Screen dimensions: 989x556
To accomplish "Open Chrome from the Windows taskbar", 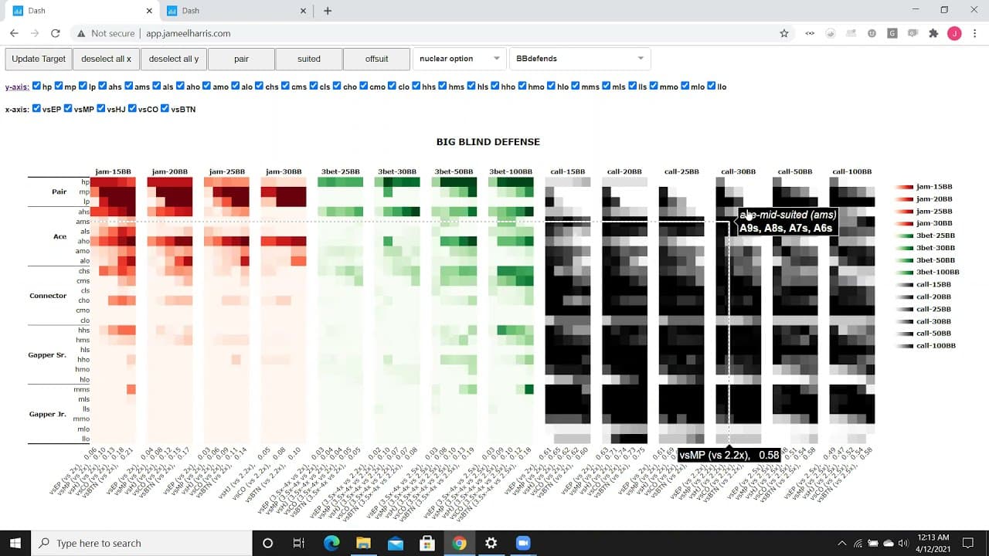I will [x=459, y=543].
